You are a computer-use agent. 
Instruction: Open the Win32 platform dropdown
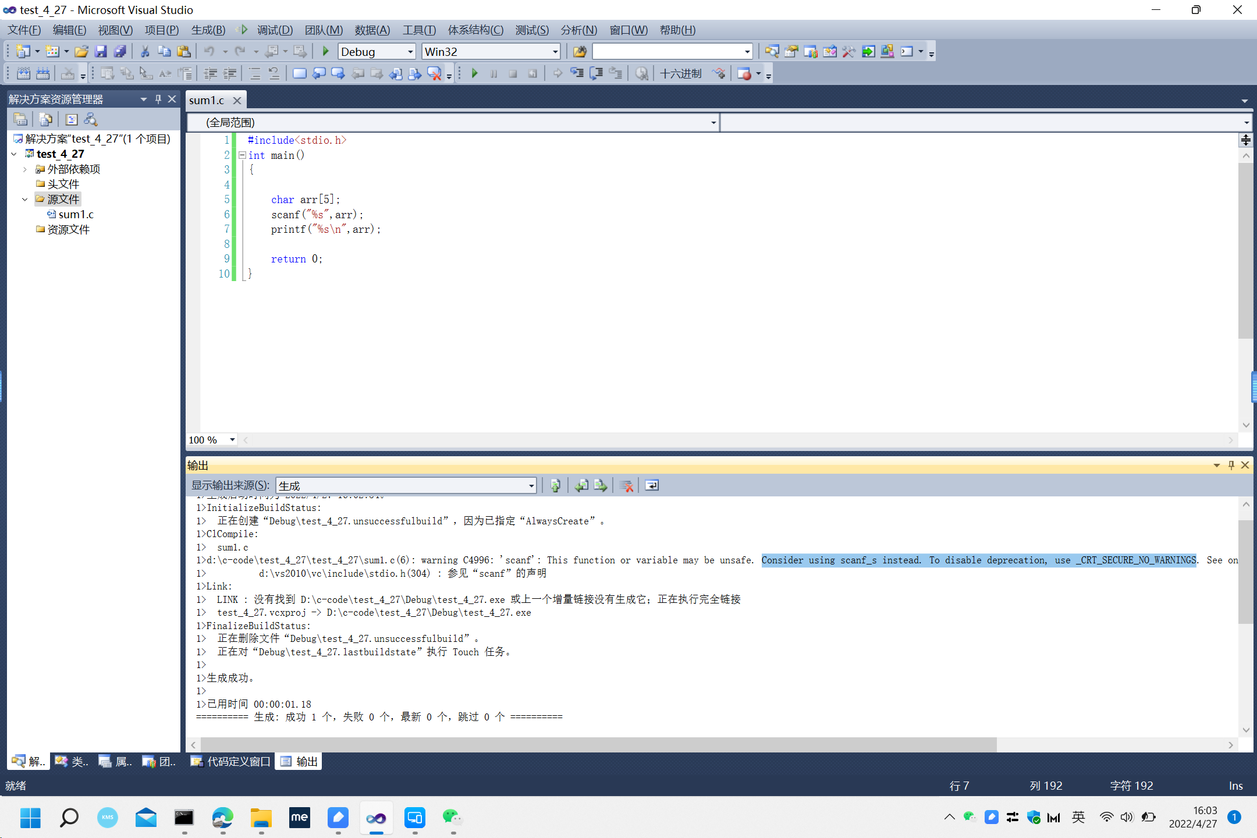point(555,52)
